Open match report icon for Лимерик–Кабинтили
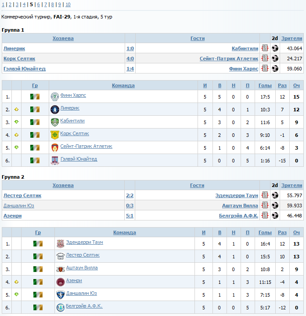This screenshot has width=306, height=316. [265, 48]
